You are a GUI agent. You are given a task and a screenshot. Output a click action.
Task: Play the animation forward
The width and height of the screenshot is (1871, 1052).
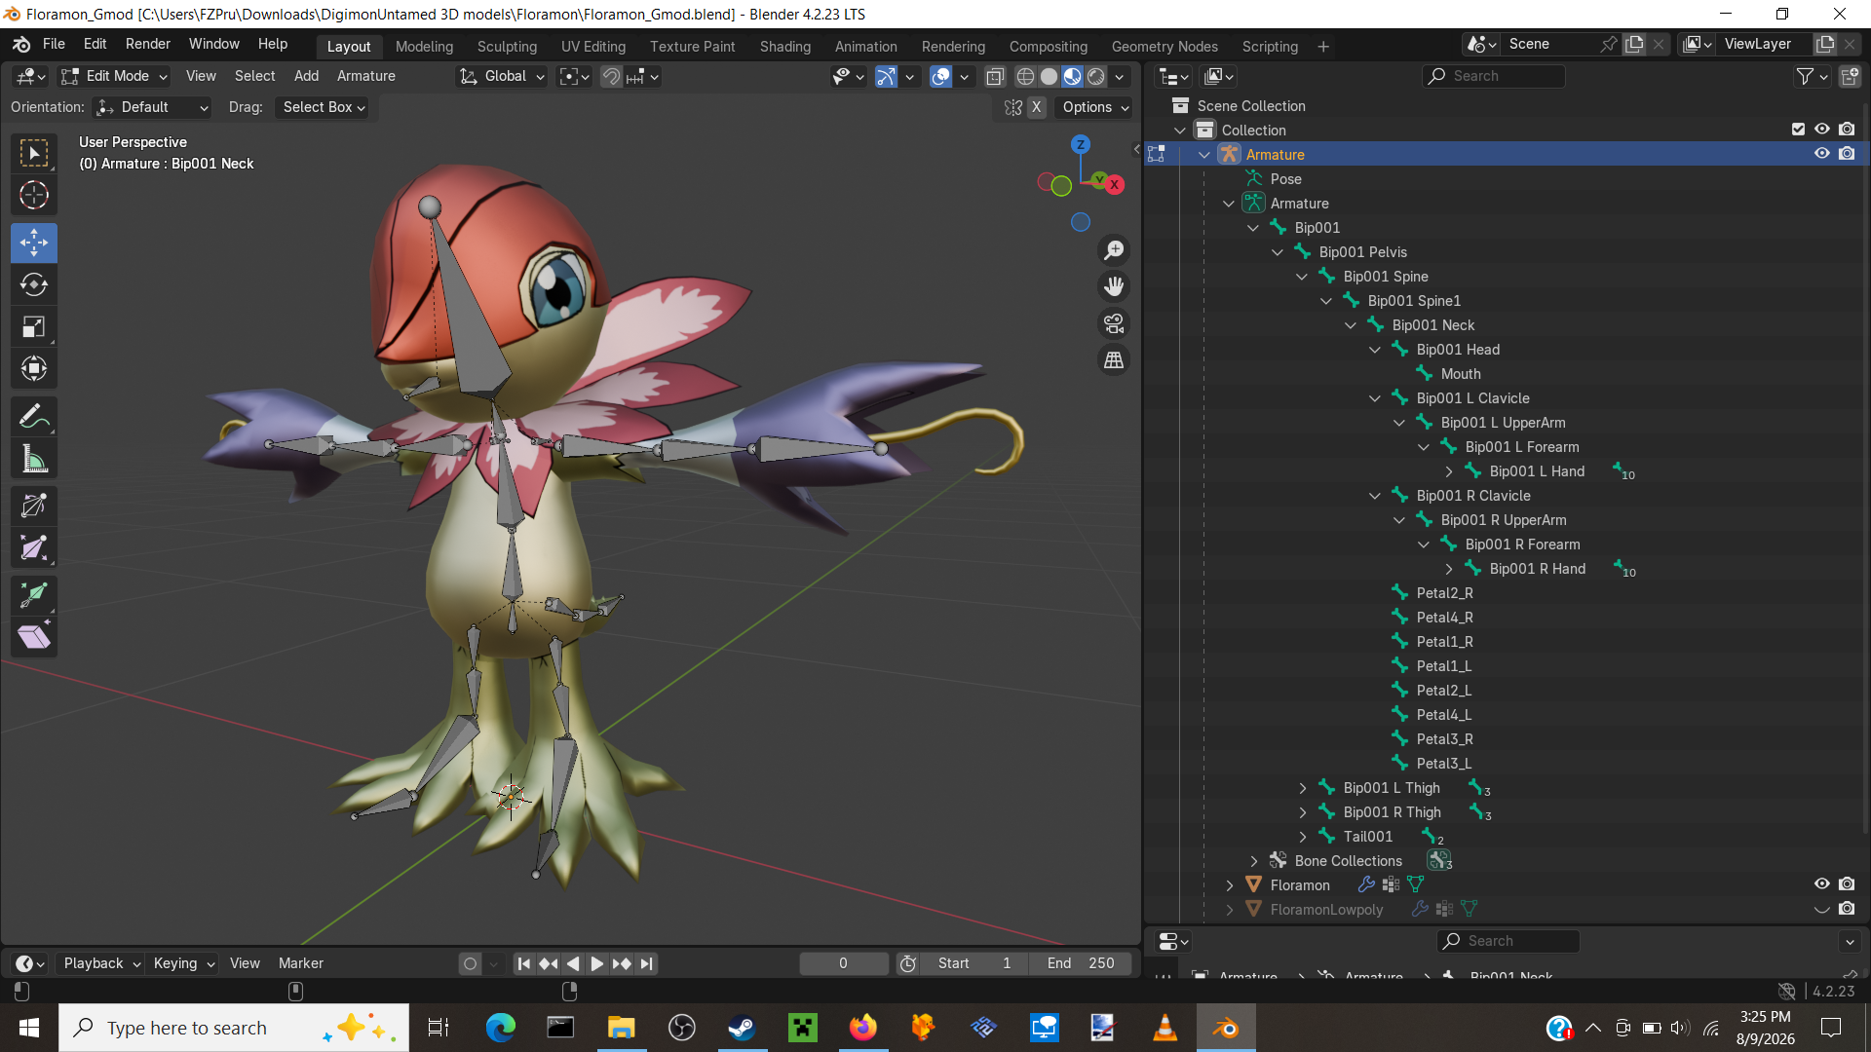596,963
